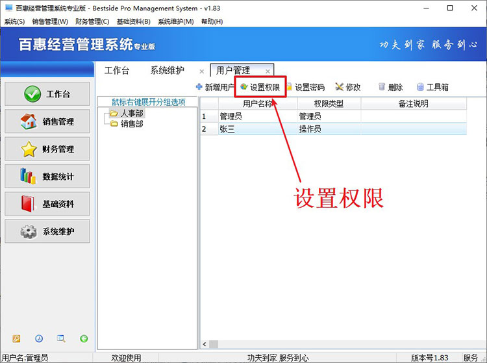Click row number 1 in user table

(x=209, y=116)
